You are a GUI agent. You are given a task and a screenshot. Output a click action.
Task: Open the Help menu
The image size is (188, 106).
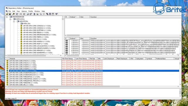coord(43,11)
